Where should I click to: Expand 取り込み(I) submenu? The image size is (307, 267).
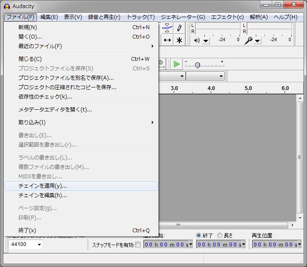[81, 123]
